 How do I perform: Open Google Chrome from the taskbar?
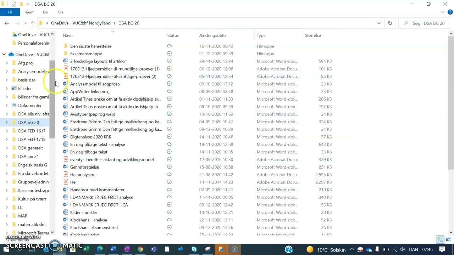(140, 249)
